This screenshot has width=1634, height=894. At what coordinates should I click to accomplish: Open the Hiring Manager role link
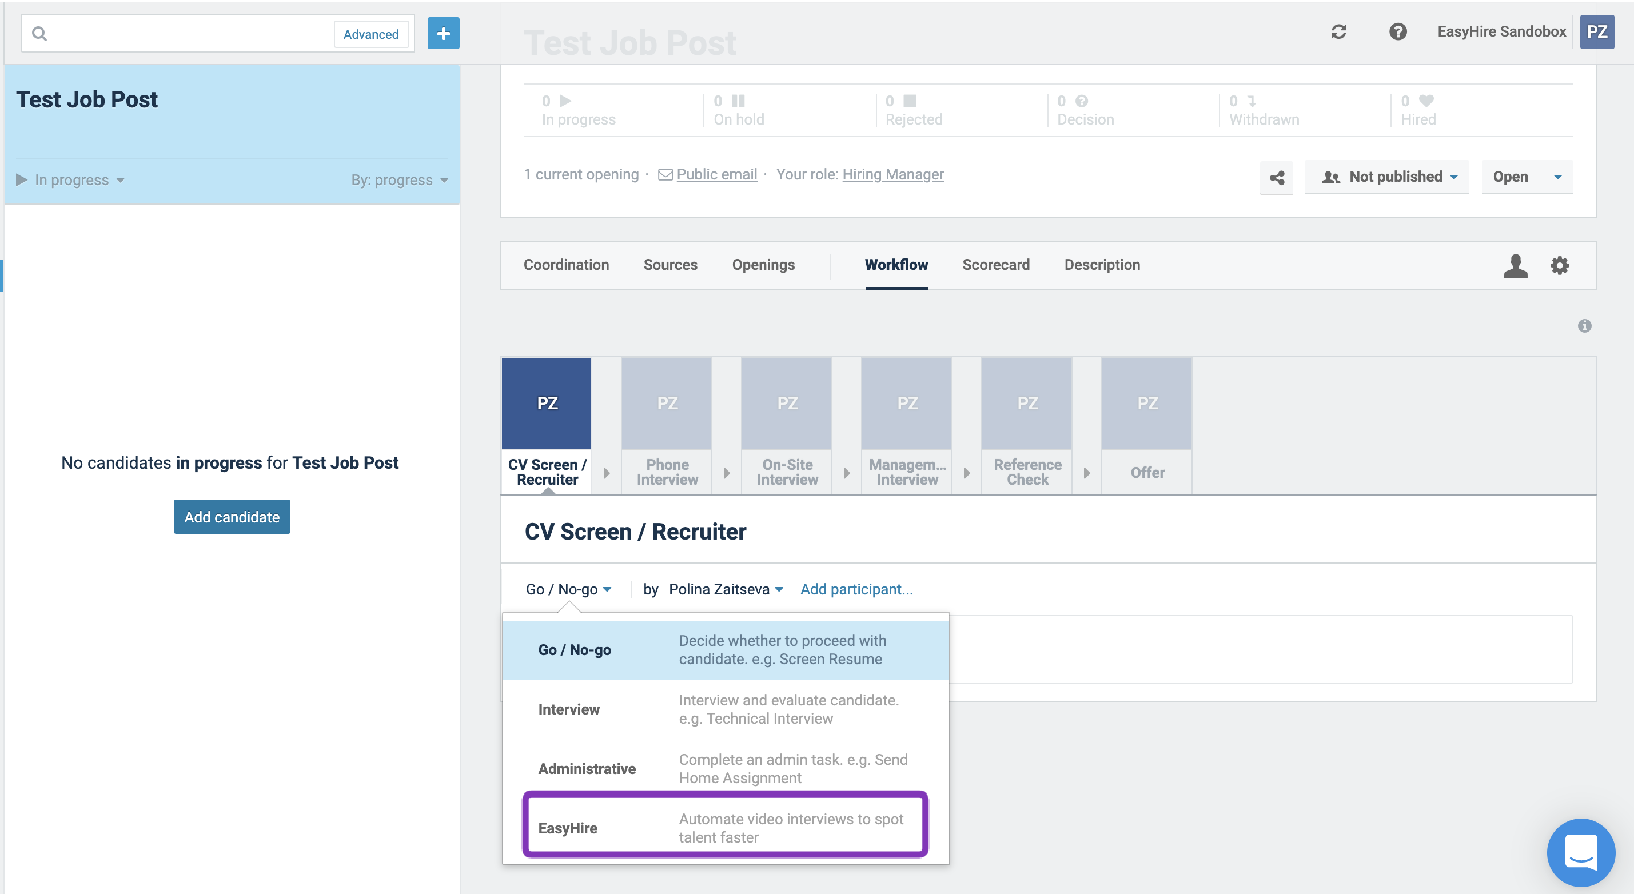(x=892, y=174)
